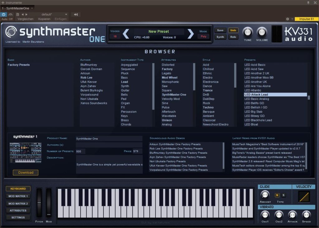This screenshot has height=228, width=319.
Task: Adjust the TUNE knob
Action: pos(248,32)
